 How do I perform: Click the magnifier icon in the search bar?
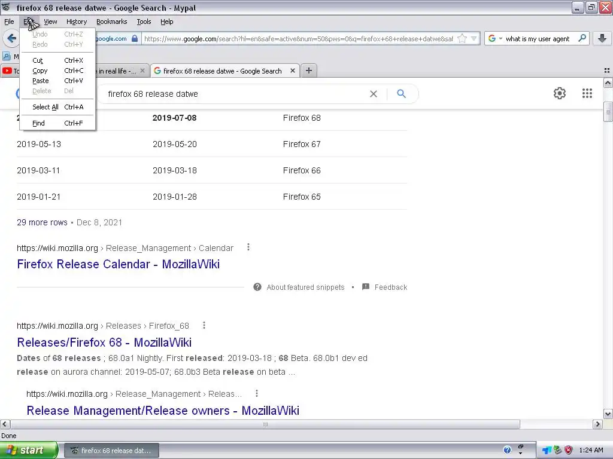(x=582, y=38)
